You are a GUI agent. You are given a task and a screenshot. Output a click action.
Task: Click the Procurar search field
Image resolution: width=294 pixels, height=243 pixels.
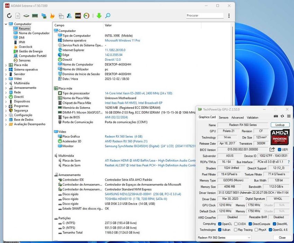point(205,15)
